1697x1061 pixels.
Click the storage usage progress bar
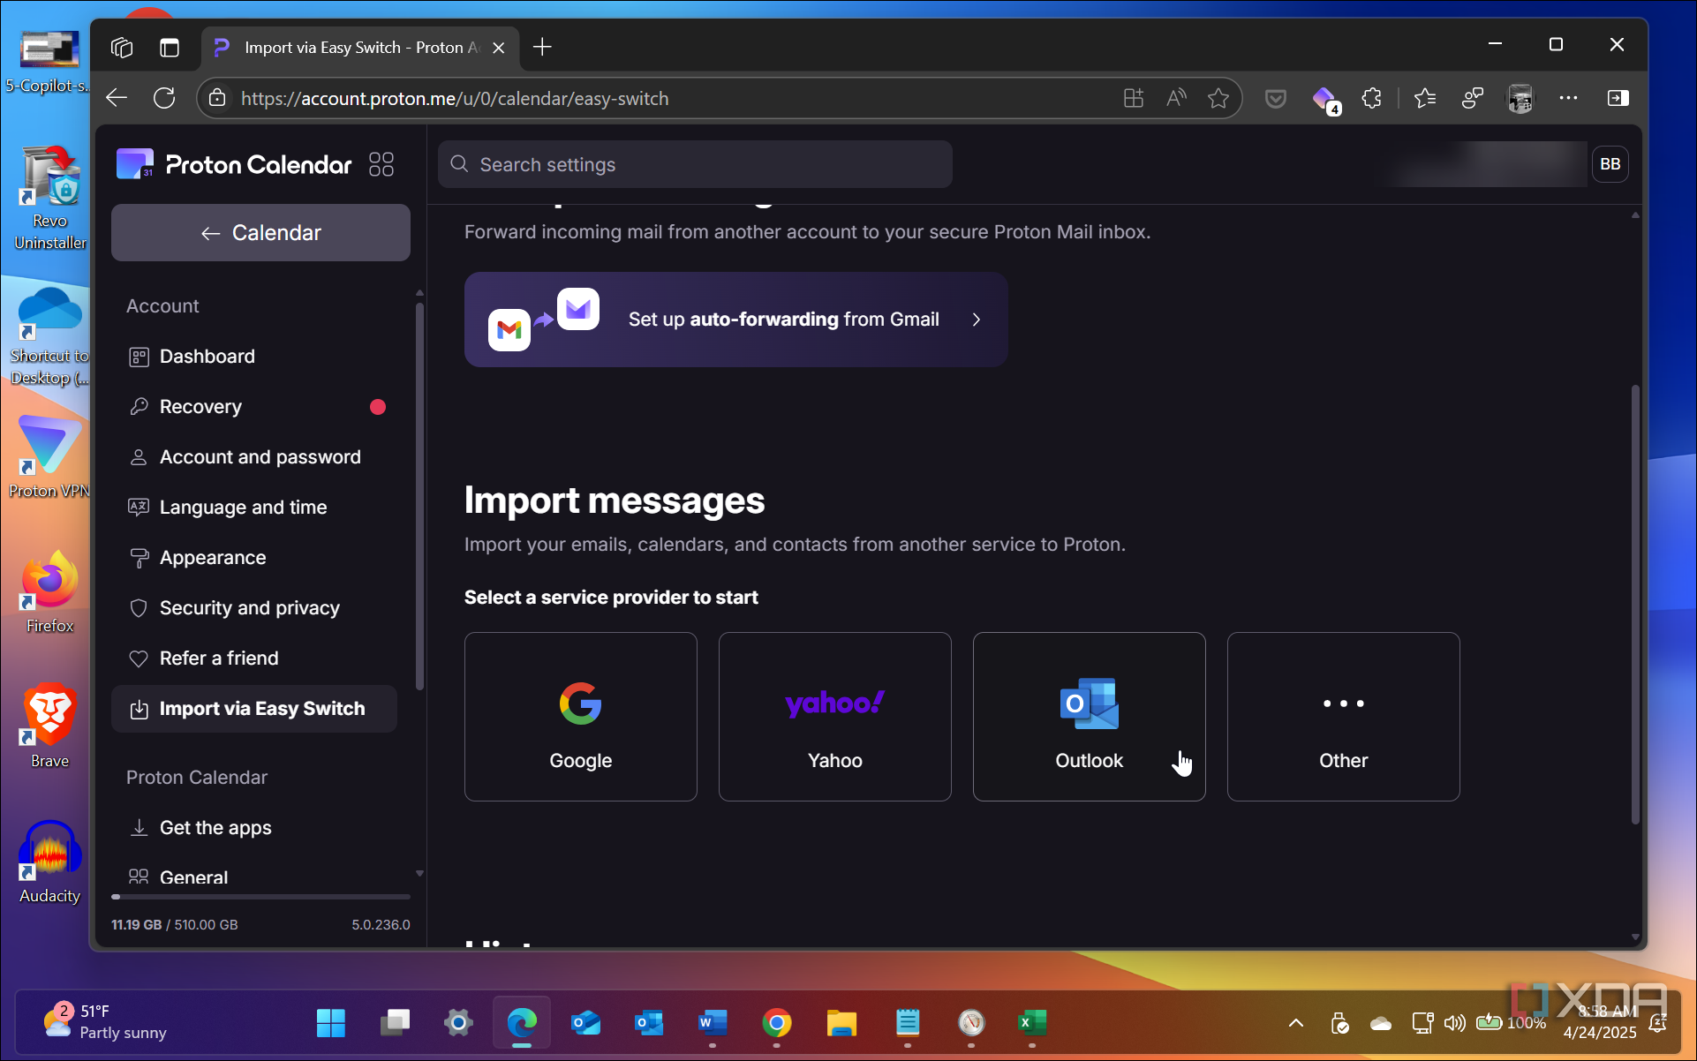[x=260, y=897]
